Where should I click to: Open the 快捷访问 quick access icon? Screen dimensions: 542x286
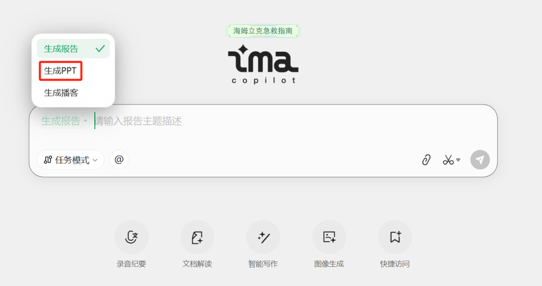point(395,237)
